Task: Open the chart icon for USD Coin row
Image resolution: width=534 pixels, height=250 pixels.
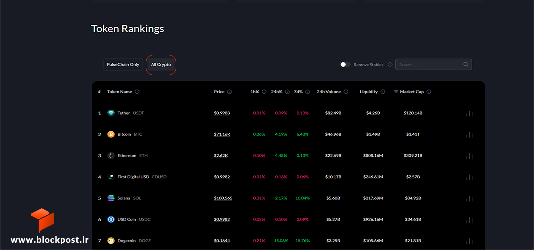Action: point(470,220)
